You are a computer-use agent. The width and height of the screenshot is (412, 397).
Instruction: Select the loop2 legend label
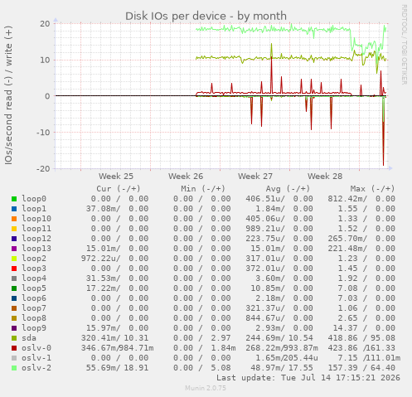click(x=34, y=259)
